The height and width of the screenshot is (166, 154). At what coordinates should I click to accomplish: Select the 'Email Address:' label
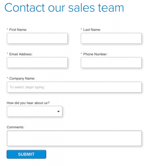[x=21, y=54]
